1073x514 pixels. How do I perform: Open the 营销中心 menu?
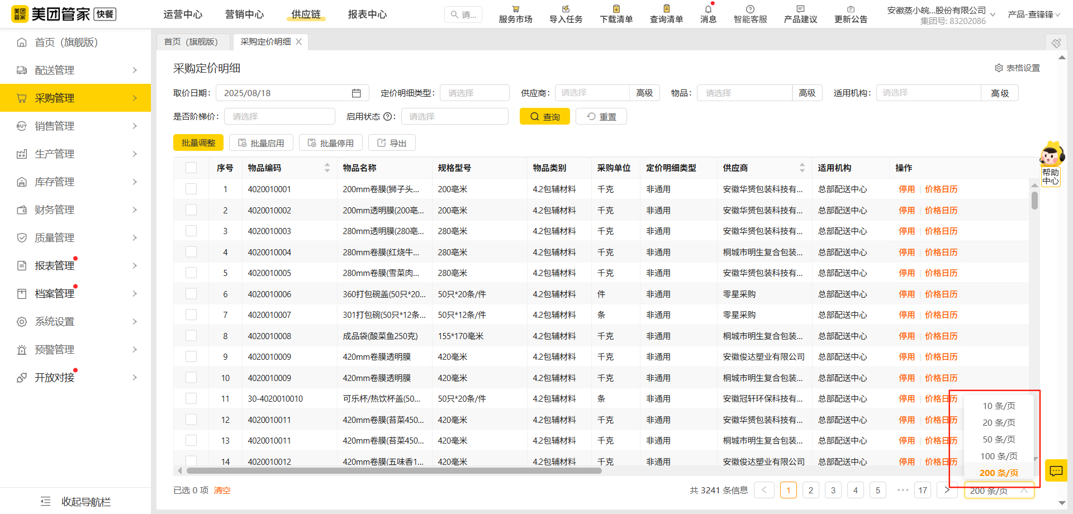pyautogui.click(x=244, y=15)
